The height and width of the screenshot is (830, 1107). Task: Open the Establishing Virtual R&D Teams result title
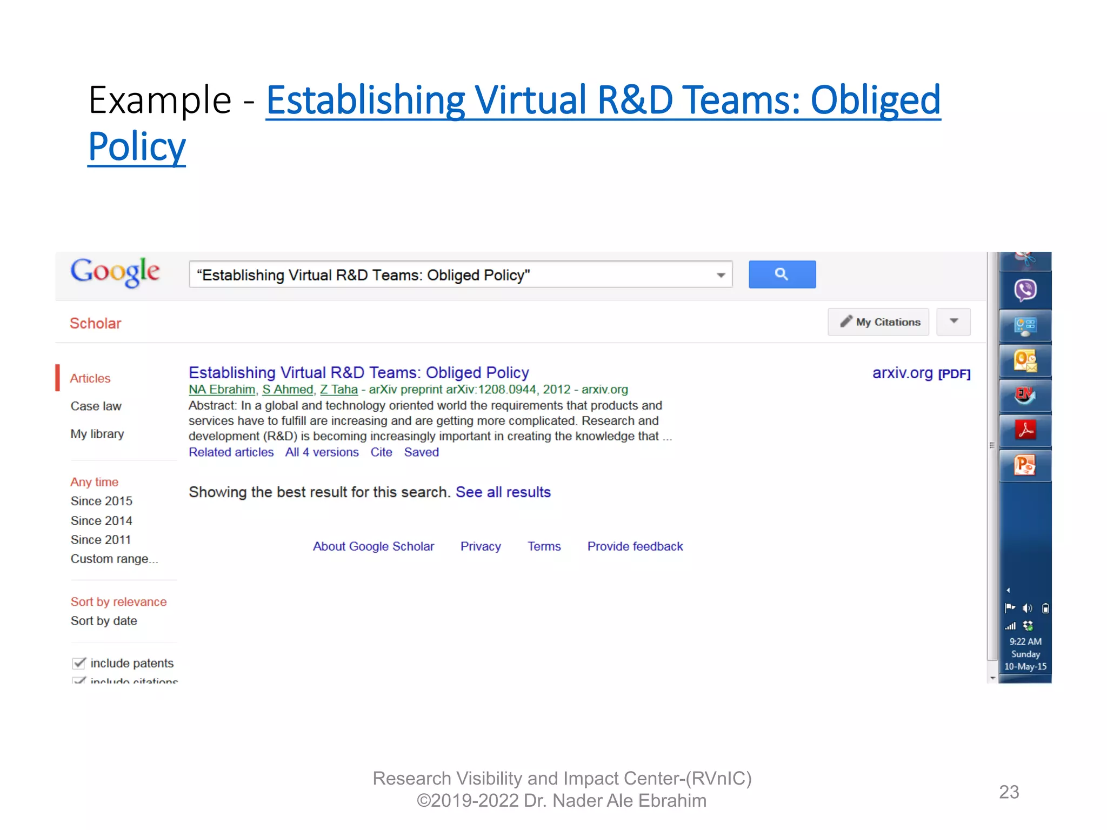pyautogui.click(x=359, y=372)
